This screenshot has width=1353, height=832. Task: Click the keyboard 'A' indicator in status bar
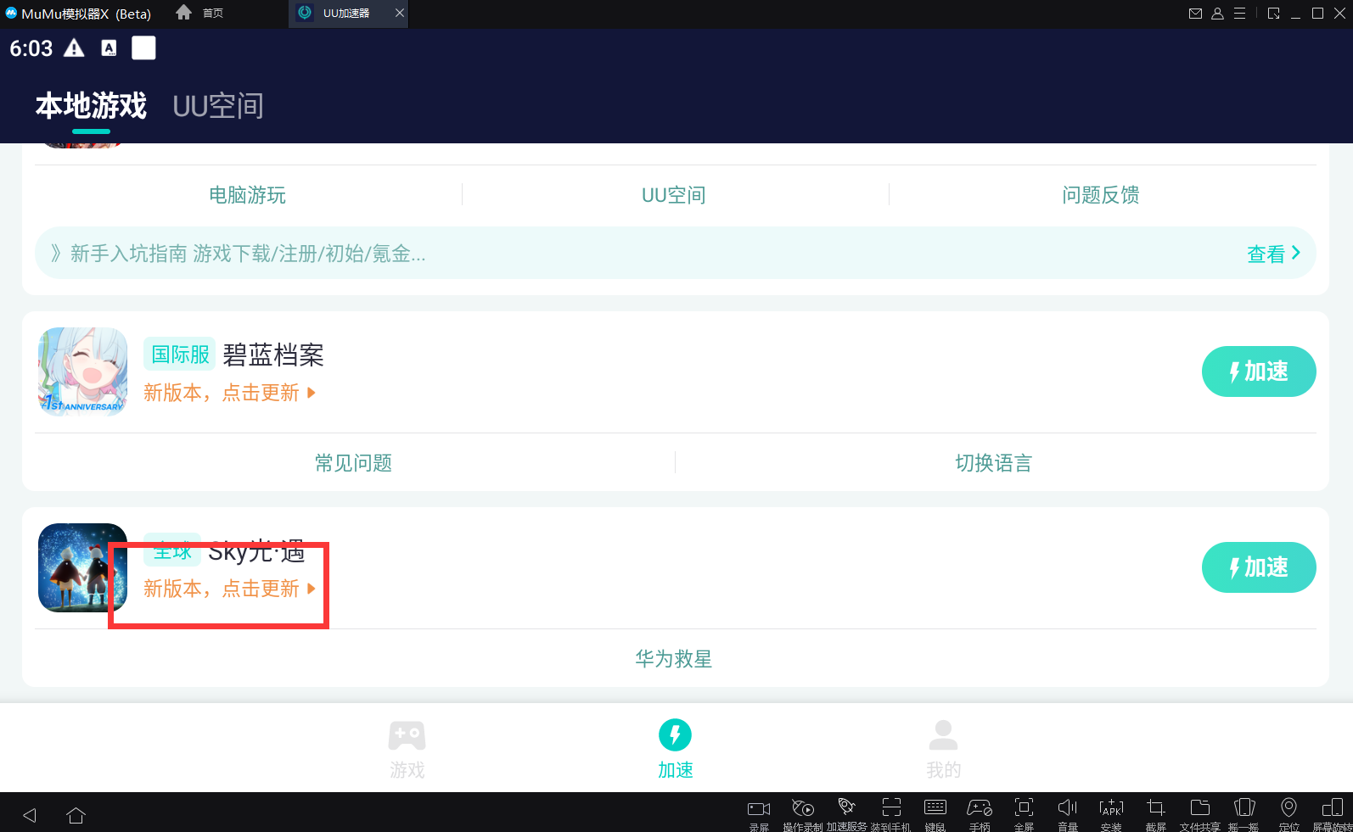pos(109,48)
